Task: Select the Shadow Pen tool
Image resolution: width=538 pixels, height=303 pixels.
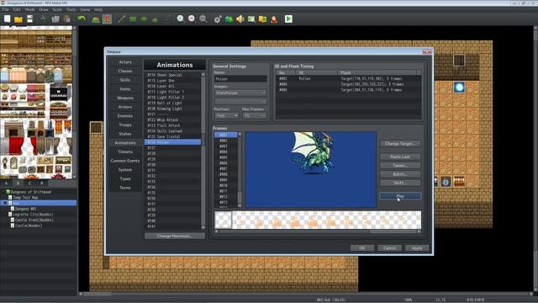Action: (x=166, y=19)
